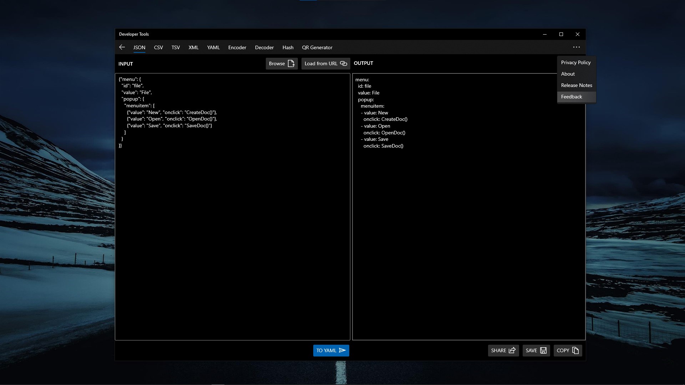685x385 pixels.
Task: Open Release Notes menu entry
Action: (x=577, y=85)
